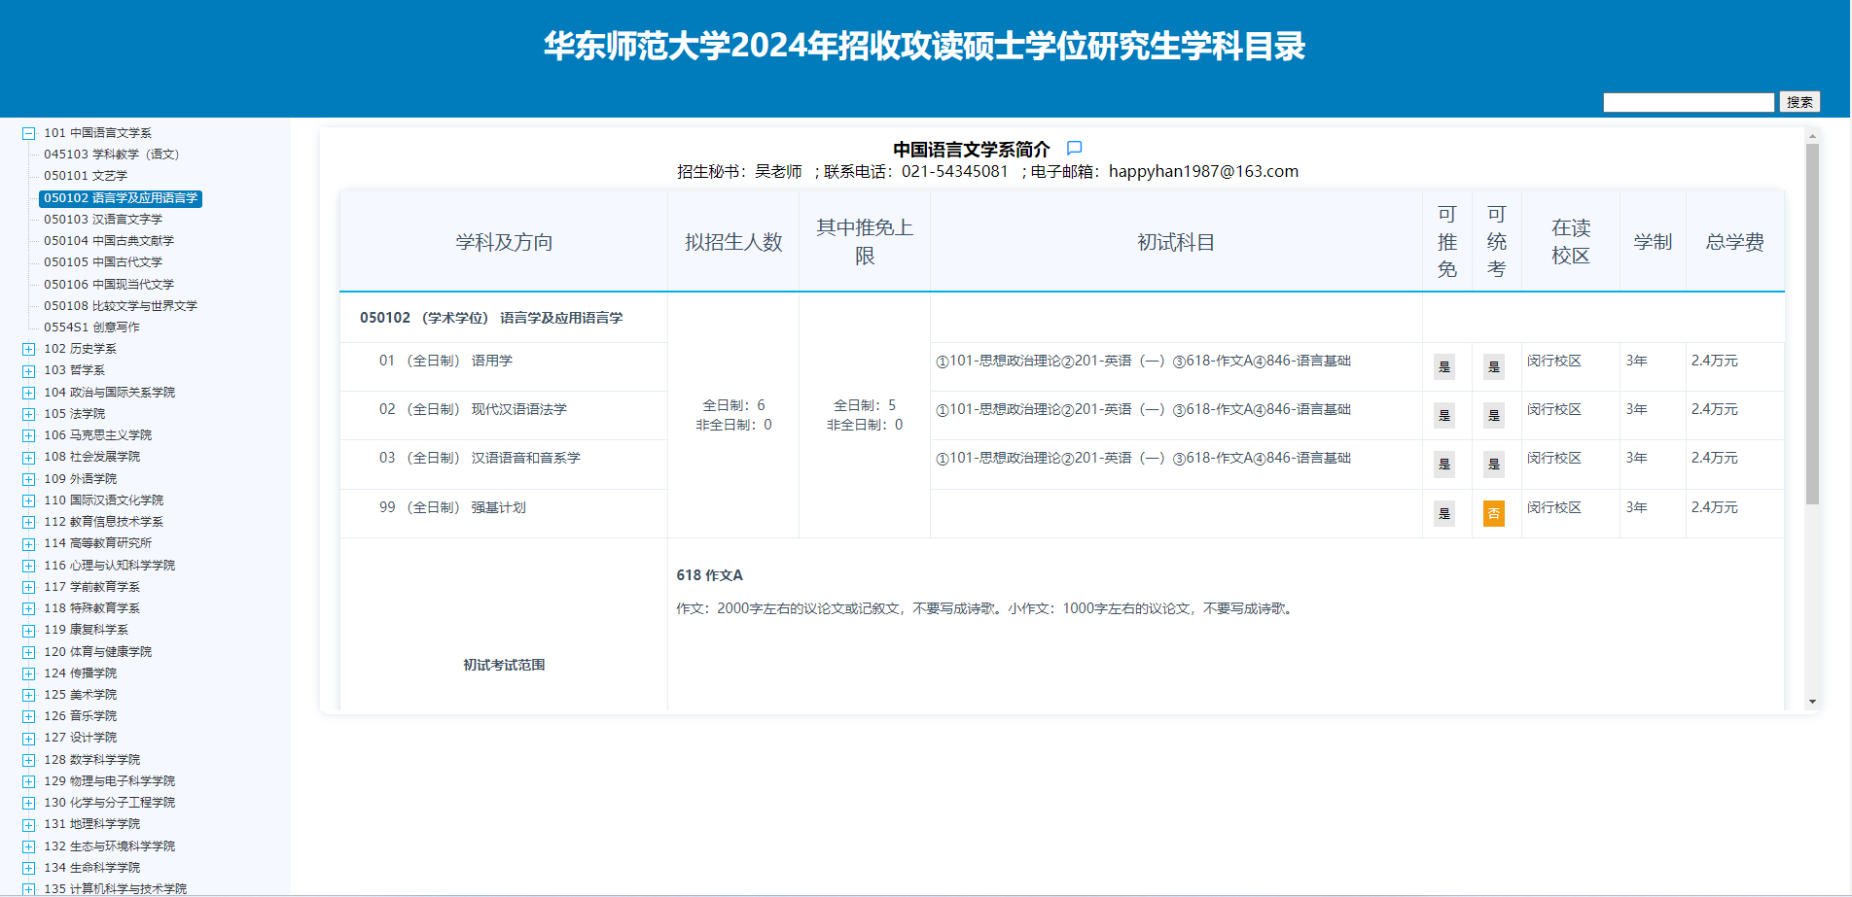Expand the 132 生态与环境科学学院 node
This screenshot has width=1852, height=897.
point(29,846)
